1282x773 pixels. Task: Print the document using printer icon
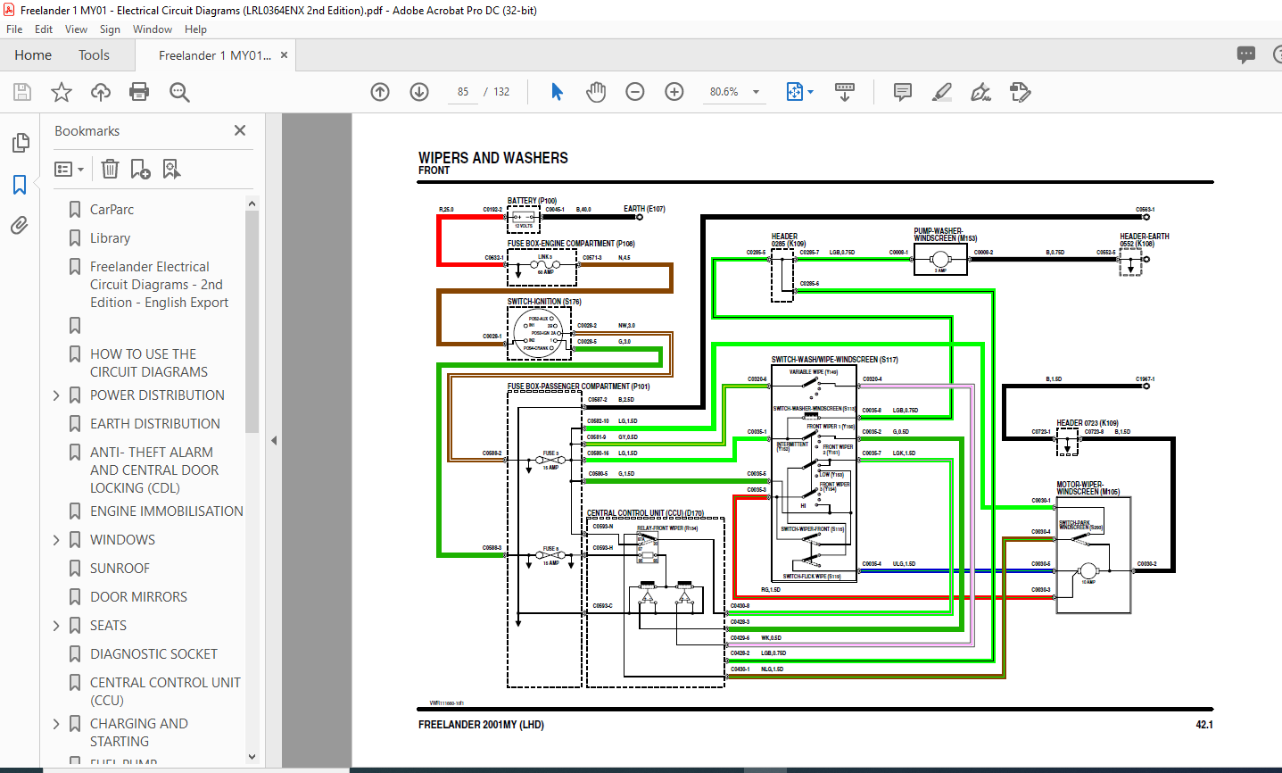click(x=139, y=92)
